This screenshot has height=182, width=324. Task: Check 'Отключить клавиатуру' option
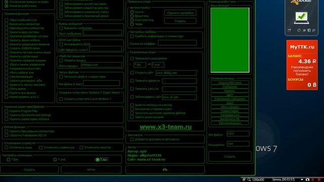pos(41,147)
